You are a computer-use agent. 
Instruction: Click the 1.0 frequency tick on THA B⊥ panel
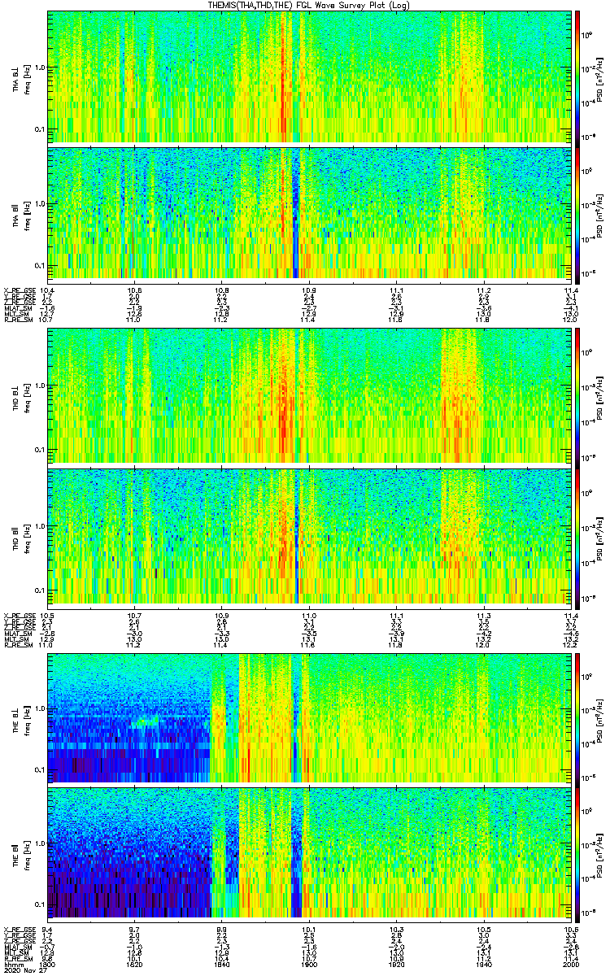pos(39,68)
